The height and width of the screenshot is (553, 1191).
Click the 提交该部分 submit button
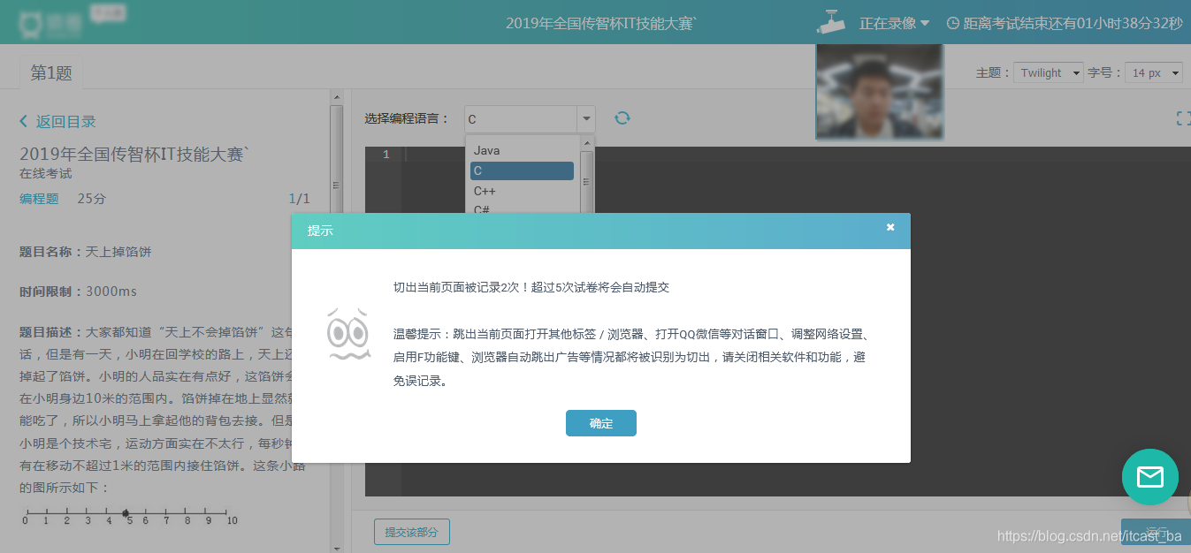click(411, 531)
